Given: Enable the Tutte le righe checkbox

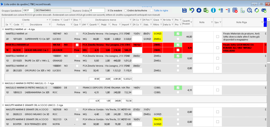Looking at the screenshot, I should click(152, 11).
